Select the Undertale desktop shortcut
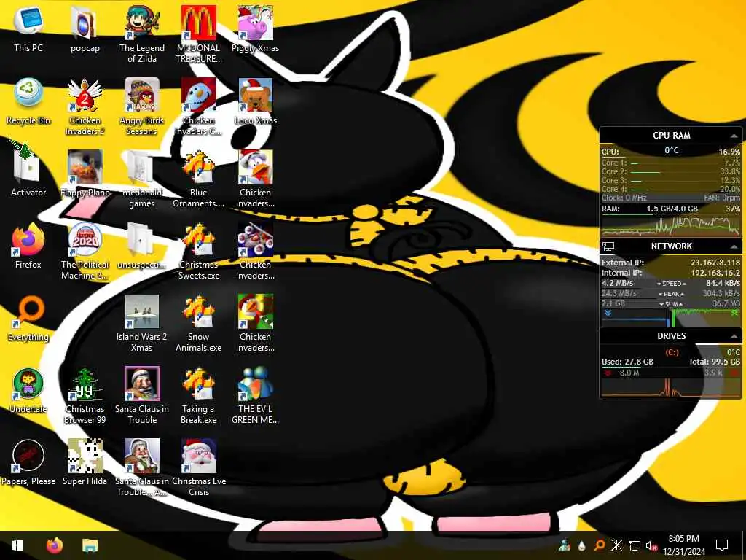 pyautogui.click(x=28, y=391)
